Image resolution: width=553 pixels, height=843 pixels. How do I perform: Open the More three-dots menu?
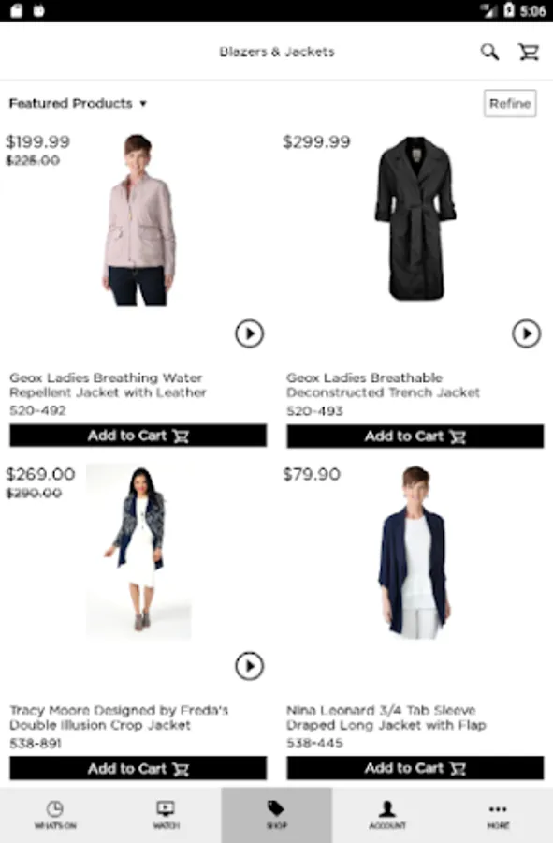[498, 815]
